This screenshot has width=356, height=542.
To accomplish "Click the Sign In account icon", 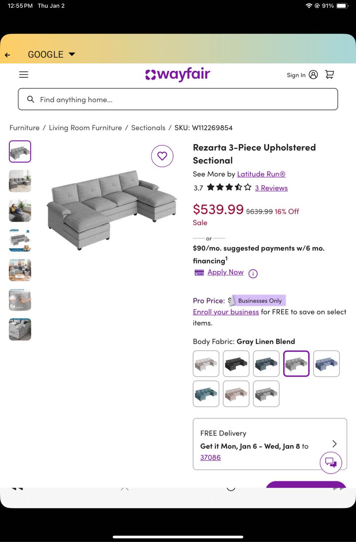I will click(x=313, y=74).
